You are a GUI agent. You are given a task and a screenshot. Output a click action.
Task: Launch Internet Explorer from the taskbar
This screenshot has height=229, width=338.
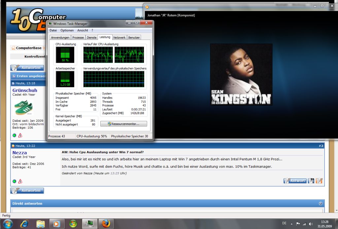pos(24,224)
